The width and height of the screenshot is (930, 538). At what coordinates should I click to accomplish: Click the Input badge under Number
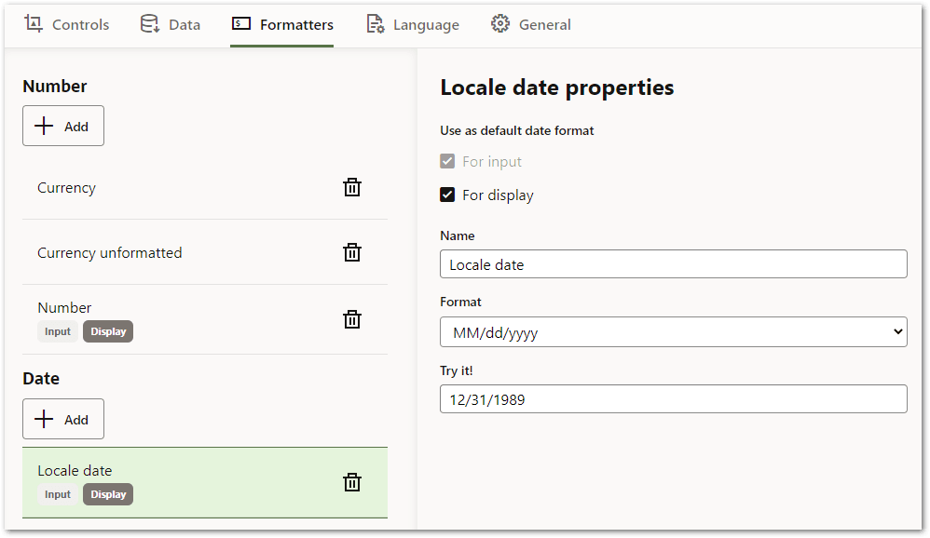[x=58, y=330]
